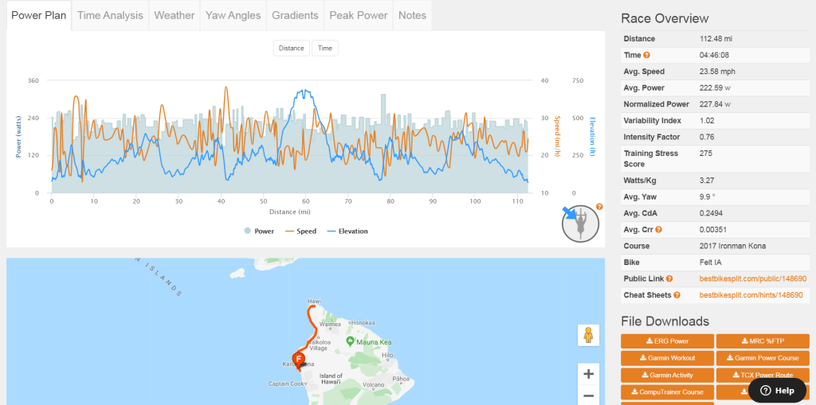Toggle Elevation series in chart legend
The height and width of the screenshot is (405, 816).
click(347, 232)
